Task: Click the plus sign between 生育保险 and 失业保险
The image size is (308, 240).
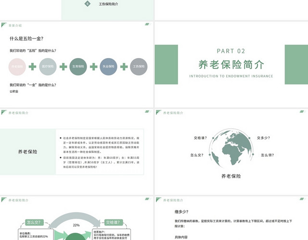Action: (x=93, y=67)
